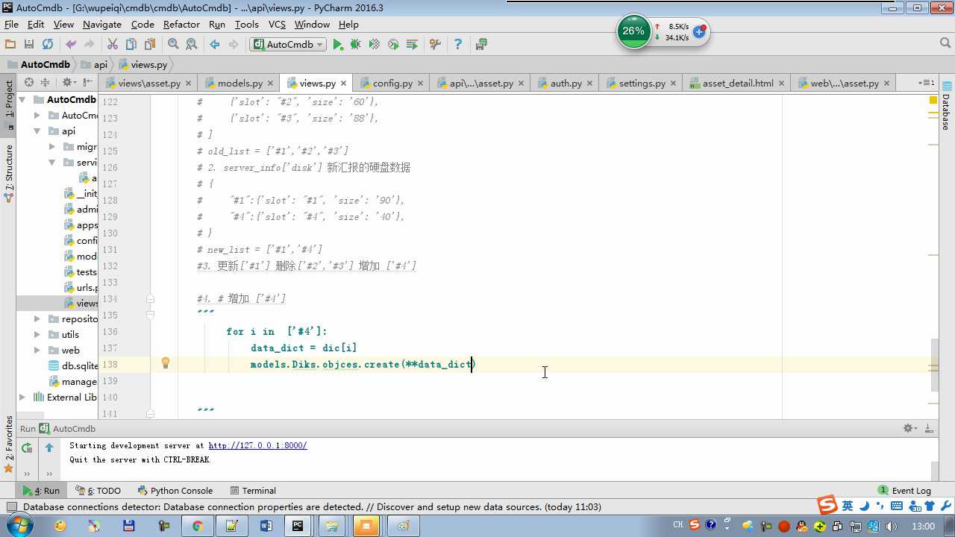Open the Event Log
The image size is (955, 537).
coord(904,491)
